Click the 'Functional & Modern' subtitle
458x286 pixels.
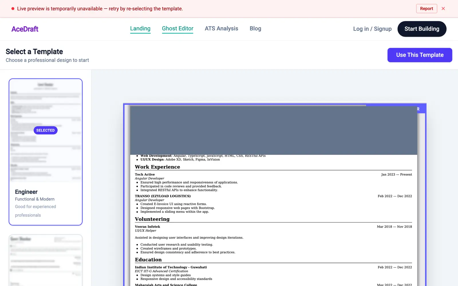click(35, 199)
